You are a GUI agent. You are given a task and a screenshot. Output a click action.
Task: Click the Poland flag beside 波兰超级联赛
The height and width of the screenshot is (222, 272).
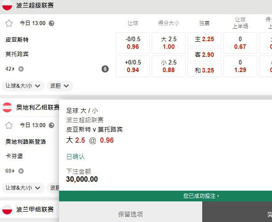click(x=7, y=5)
